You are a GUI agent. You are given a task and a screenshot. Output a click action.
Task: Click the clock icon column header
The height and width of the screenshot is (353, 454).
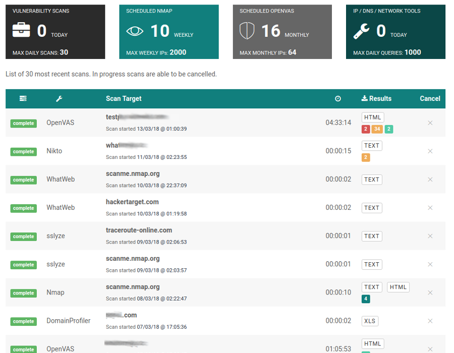click(x=338, y=99)
